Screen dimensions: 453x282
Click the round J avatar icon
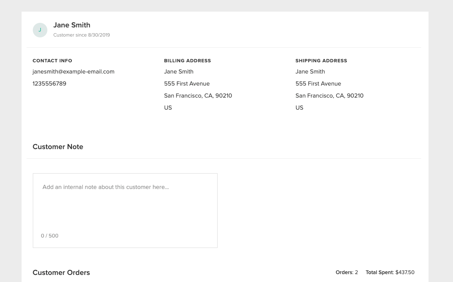tap(40, 30)
